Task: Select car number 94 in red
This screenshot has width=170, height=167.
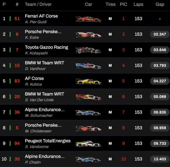Action: (17, 143)
